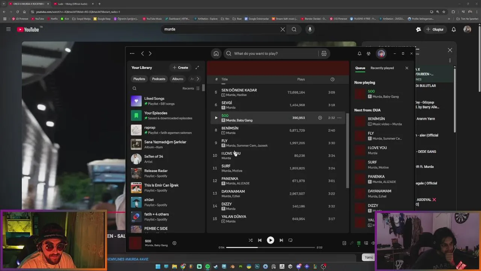Toggle repeat in Spotify player

pos(290,240)
